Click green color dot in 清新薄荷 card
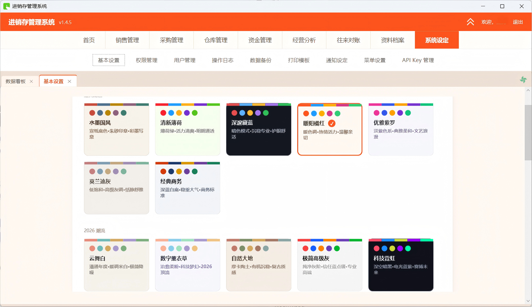 click(x=195, y=113)
